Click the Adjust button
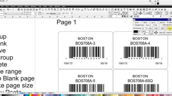 coord(163,28)
